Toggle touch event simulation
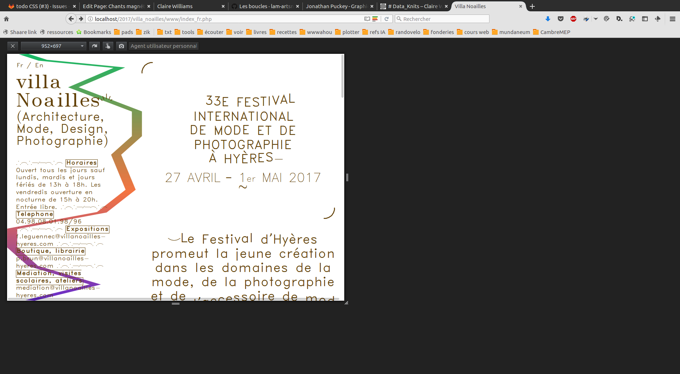Screen dimensions: 680x374 pos(108,46)
